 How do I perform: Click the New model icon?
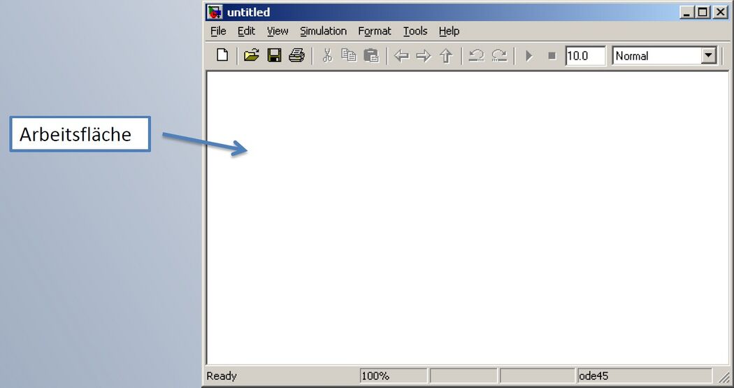pyautogui.click(x=222, y=56)
